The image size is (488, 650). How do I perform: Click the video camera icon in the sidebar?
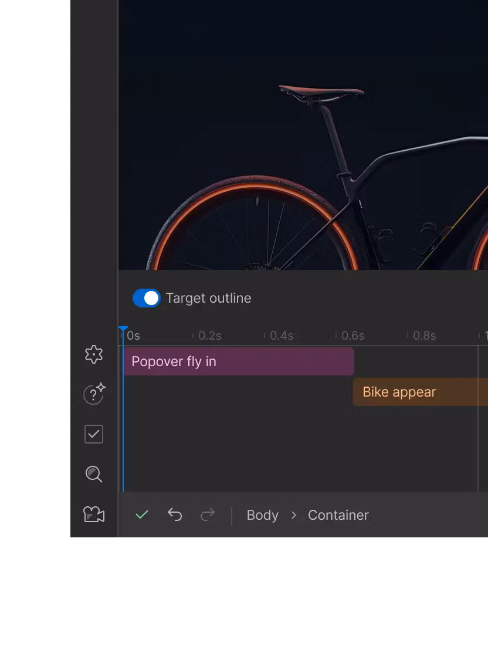click(x=94, y=514)
